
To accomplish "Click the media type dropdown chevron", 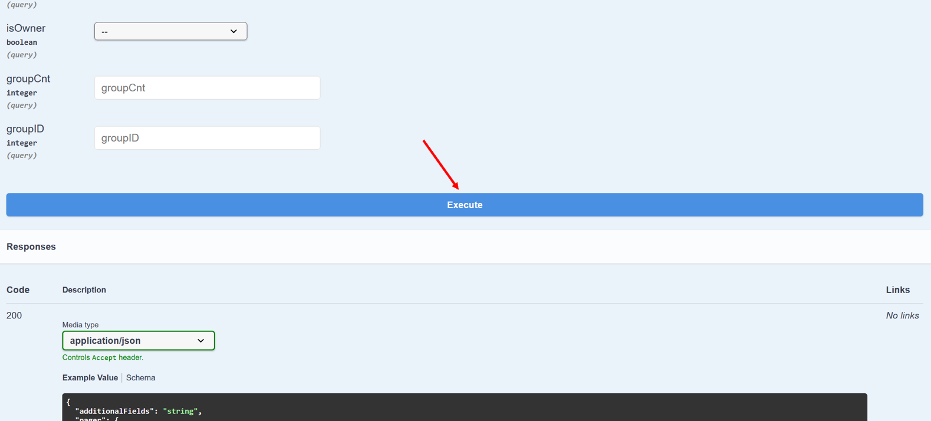I will [x=200, y=341].
